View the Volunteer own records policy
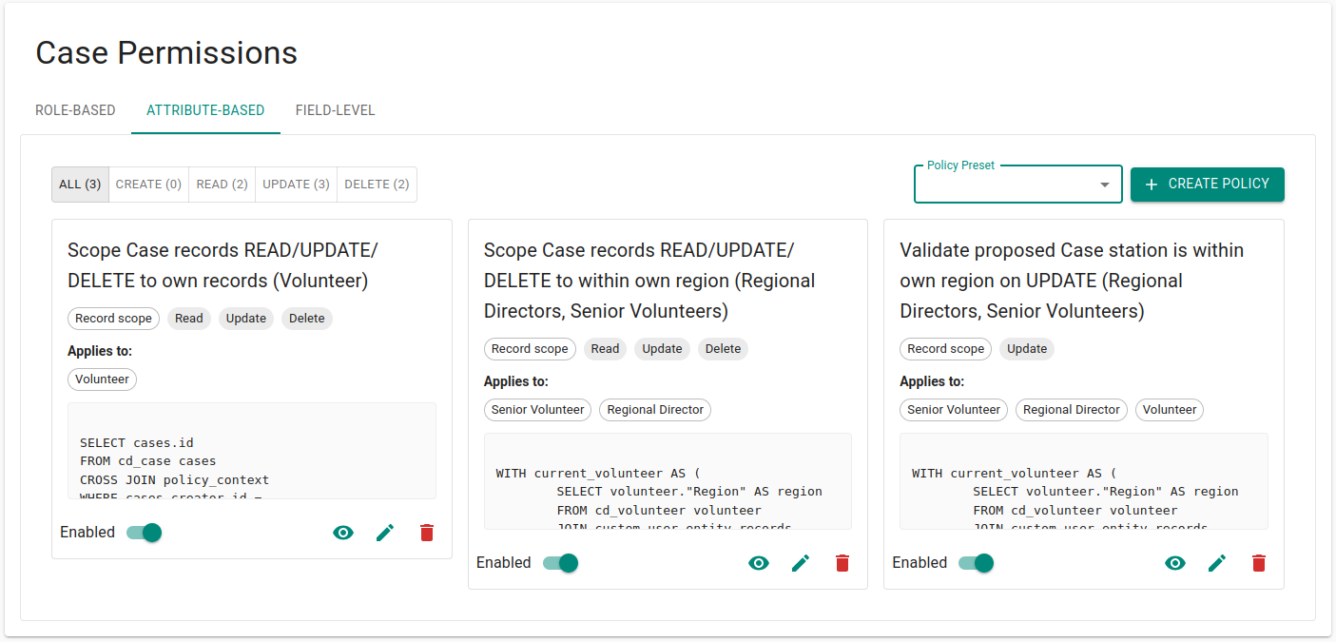Screen dimensions: 1336x642 pyautogui.click(x=343, y=533)
